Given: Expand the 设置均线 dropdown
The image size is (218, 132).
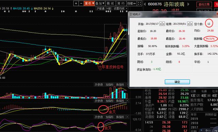Looking at the screenshot, I should 120,8.
